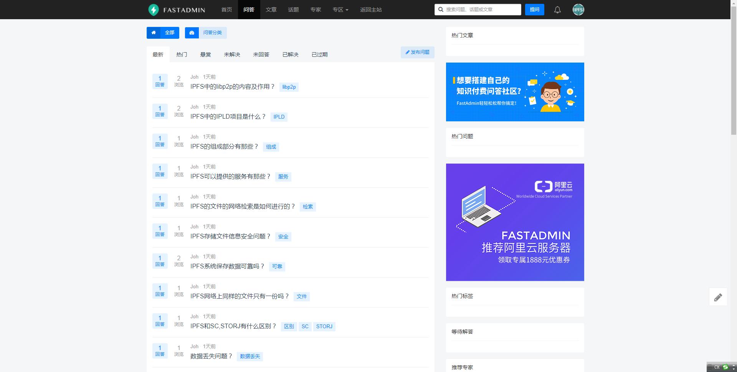Open question IPFS存储文件信息安全问题
The image size is (737, 372).
(231, 236)
